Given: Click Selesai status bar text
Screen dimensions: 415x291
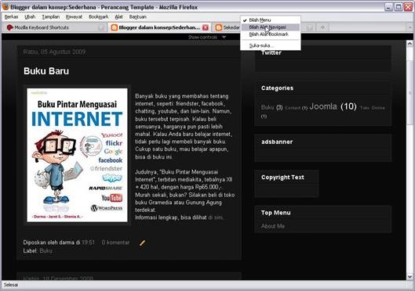Looking at the screenshot, I should click(x=11, y=285).
